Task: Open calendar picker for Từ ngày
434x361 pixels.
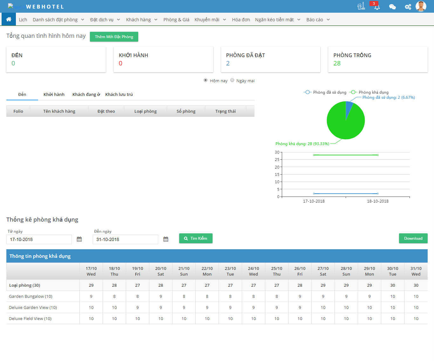Action: tap(79, 239)
